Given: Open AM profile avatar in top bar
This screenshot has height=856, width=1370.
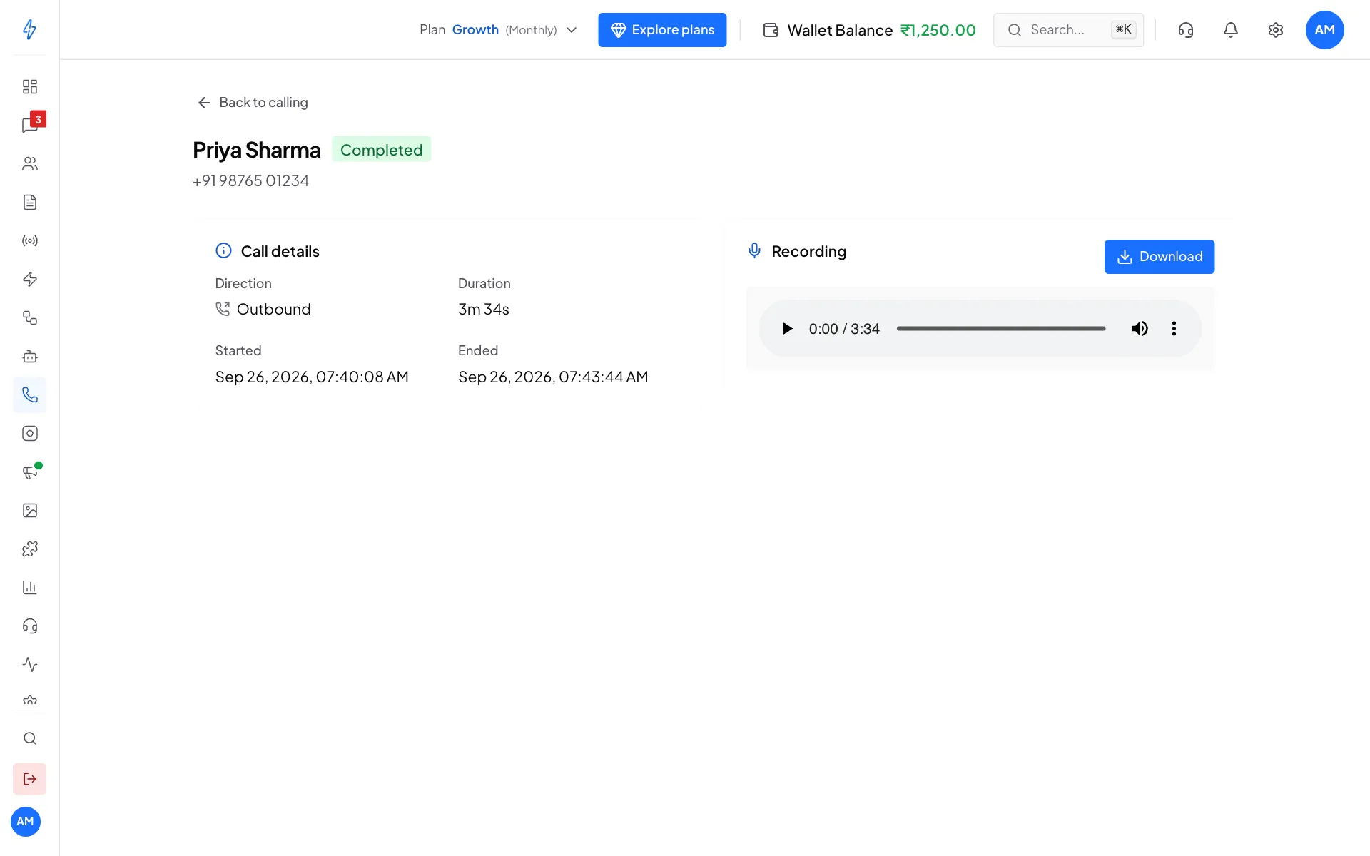Looking at the screenshot, I should [x=1325, y=30].
